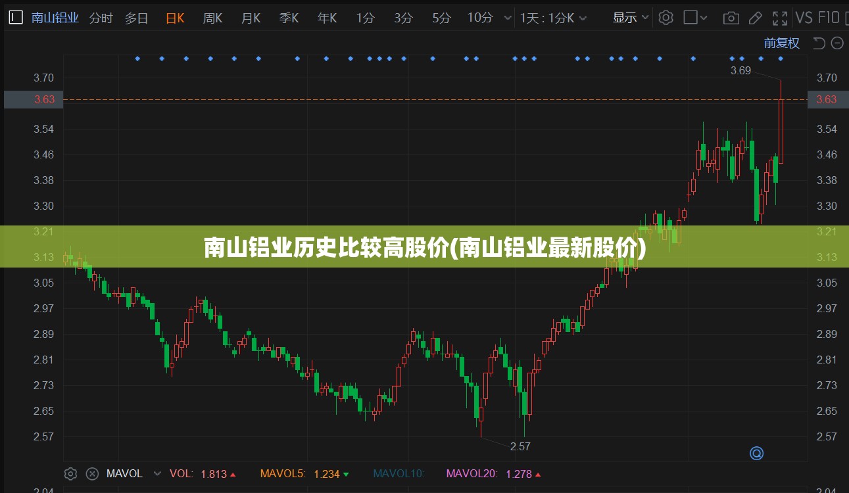This screenshot has height=493, width=849.
Task: Open chart settings gear in top toolbar
Action: click(x=666, y=18)
